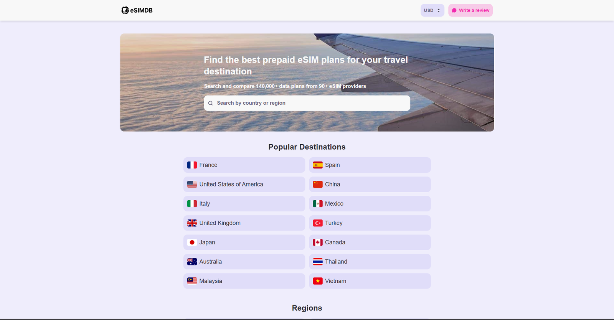Choose the Spain destination
The width and height of the screenshot is (614, 320).
[x=370, y=165]
